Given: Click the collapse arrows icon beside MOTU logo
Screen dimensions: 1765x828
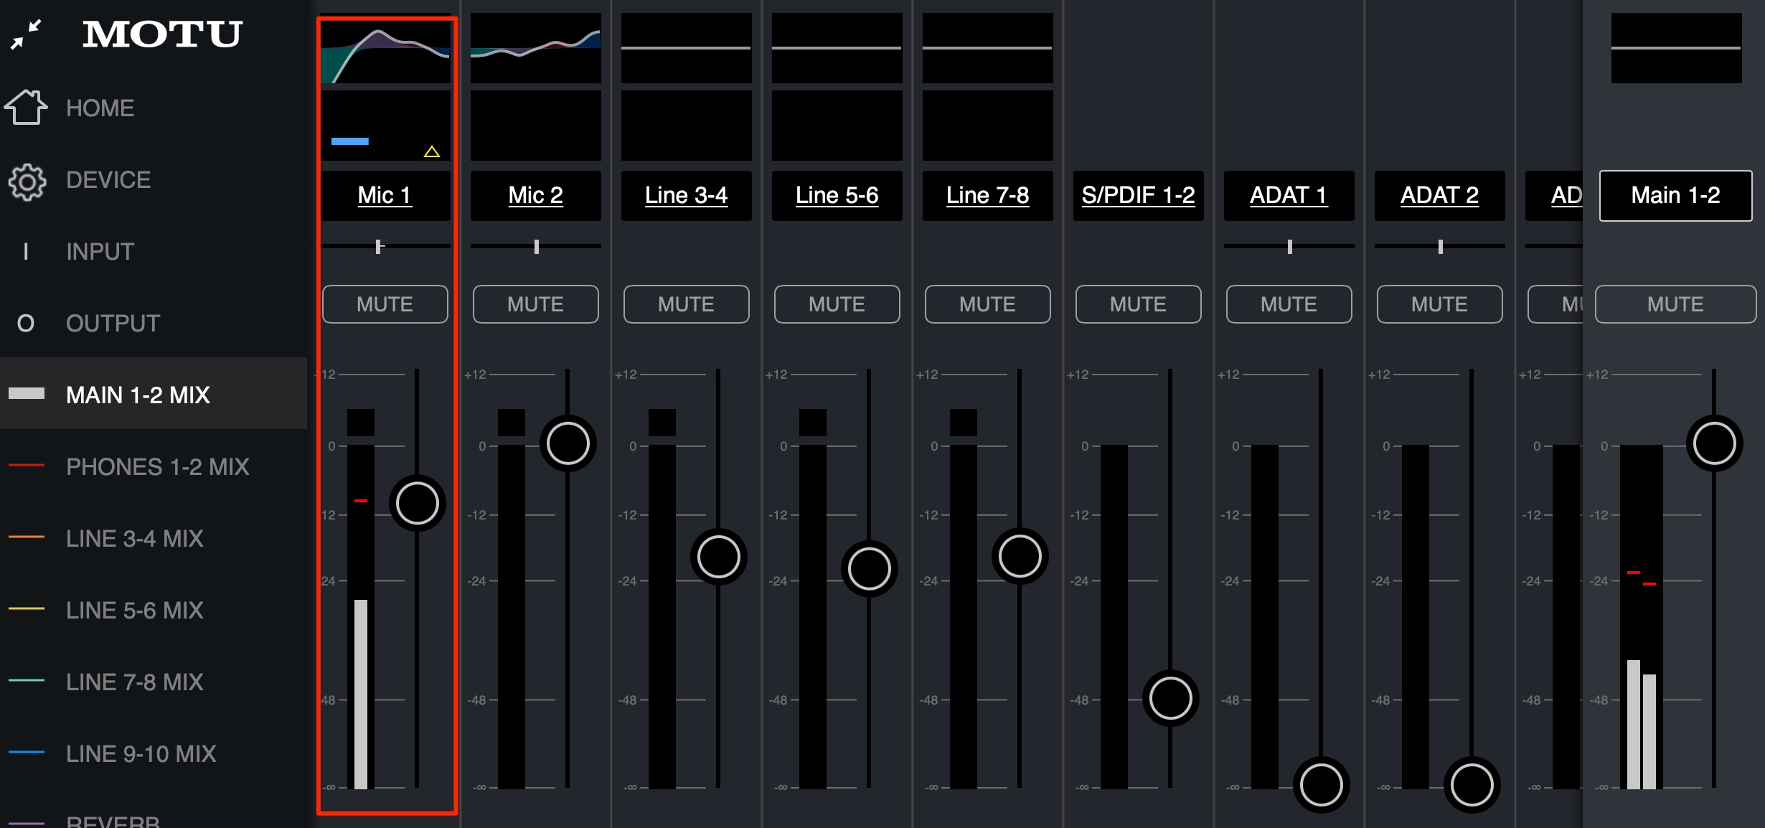Looking at the screenshot, I should coord(27,34).
